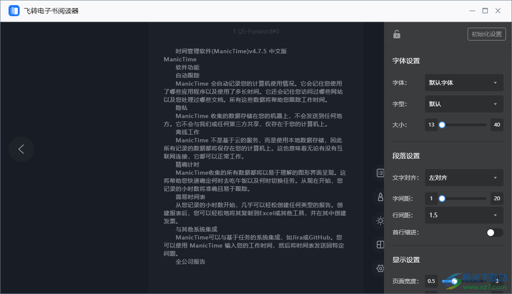Toggle the 首行缩进 first-line indent switch
The height and width of the screenshot is (294, 512).
tap(495, 233)
